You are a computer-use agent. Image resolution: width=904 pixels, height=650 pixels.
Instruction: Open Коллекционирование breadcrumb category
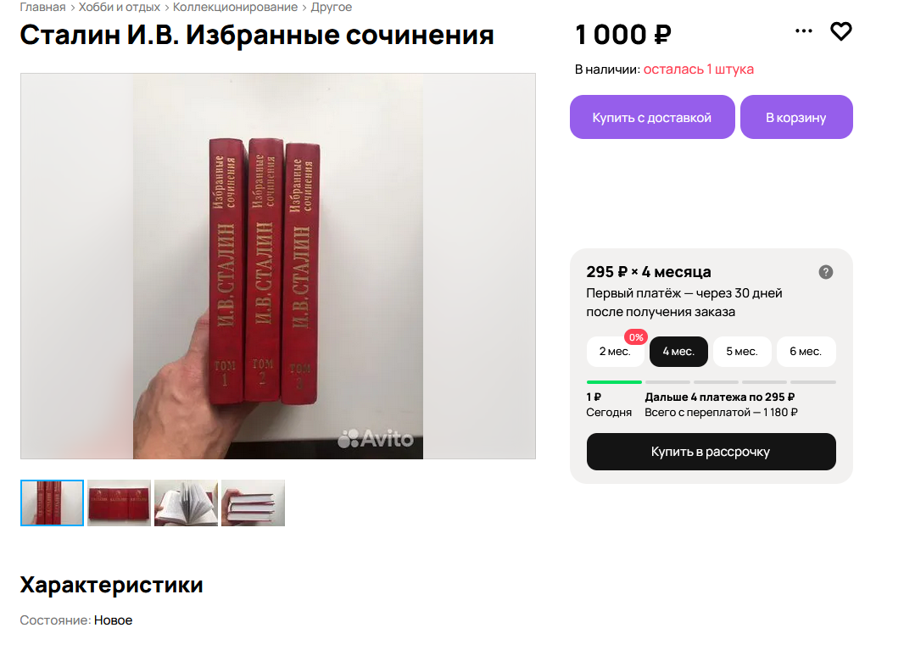click(235, 8)
